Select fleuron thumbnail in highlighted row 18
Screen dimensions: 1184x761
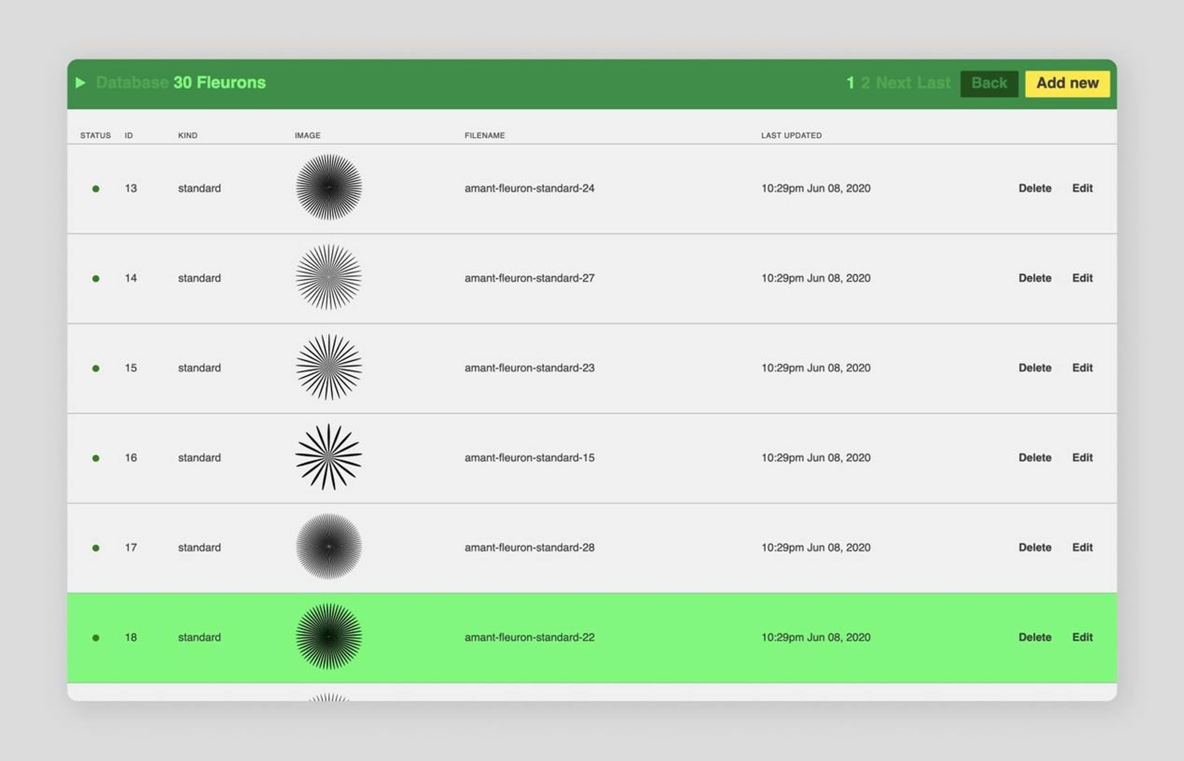click(x=329, y=636)
